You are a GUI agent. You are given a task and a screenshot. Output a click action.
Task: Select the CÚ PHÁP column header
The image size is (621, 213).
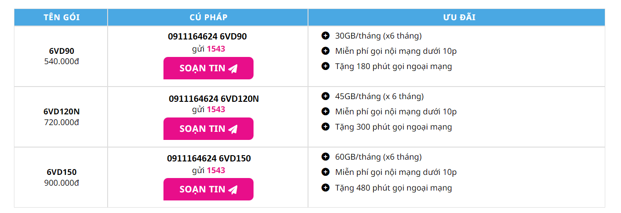pos(208,17)
